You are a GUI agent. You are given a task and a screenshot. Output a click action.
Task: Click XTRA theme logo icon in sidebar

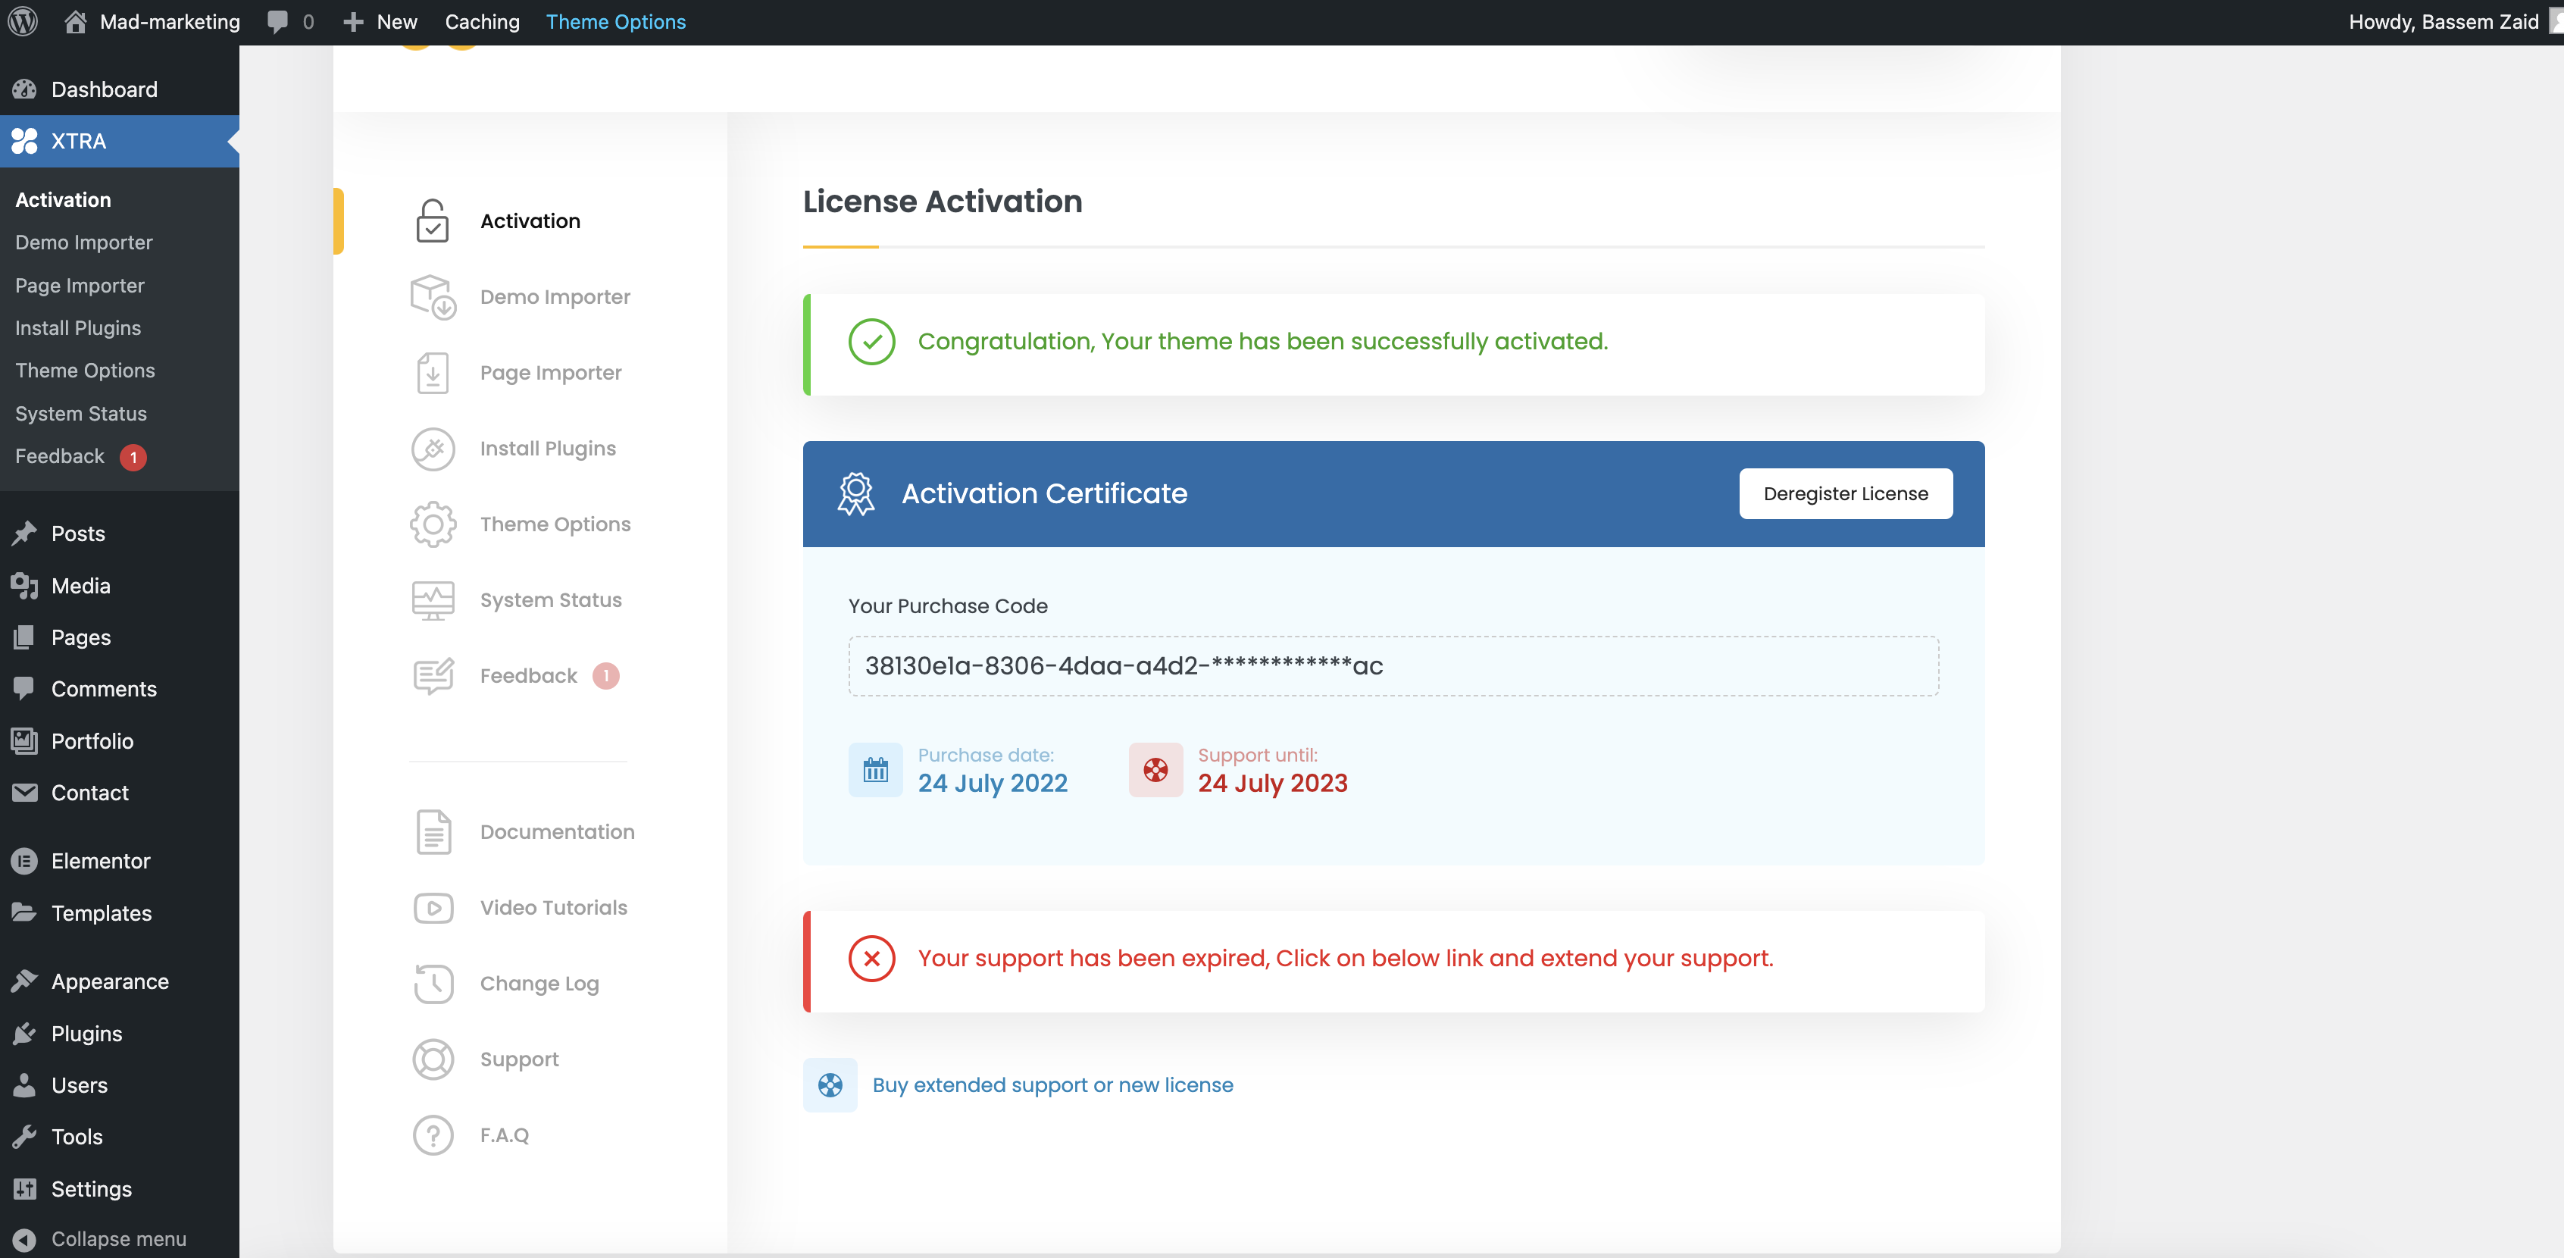(25, 141)
